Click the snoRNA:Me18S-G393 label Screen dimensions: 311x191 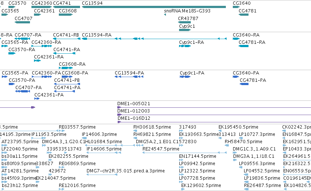[x=187, y=11]
